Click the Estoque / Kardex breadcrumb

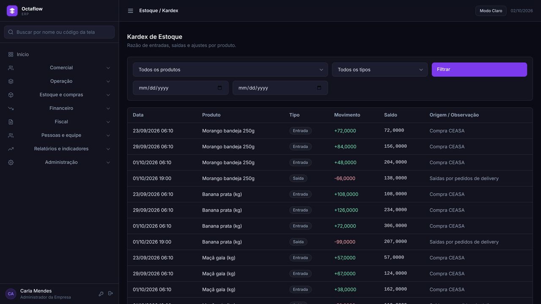159,11
